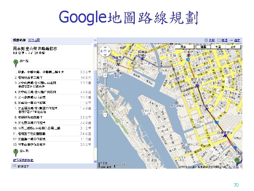Viewport: 254px width, 191px height.
Task: Zoom in with the plus button
Action: (105, 75)
